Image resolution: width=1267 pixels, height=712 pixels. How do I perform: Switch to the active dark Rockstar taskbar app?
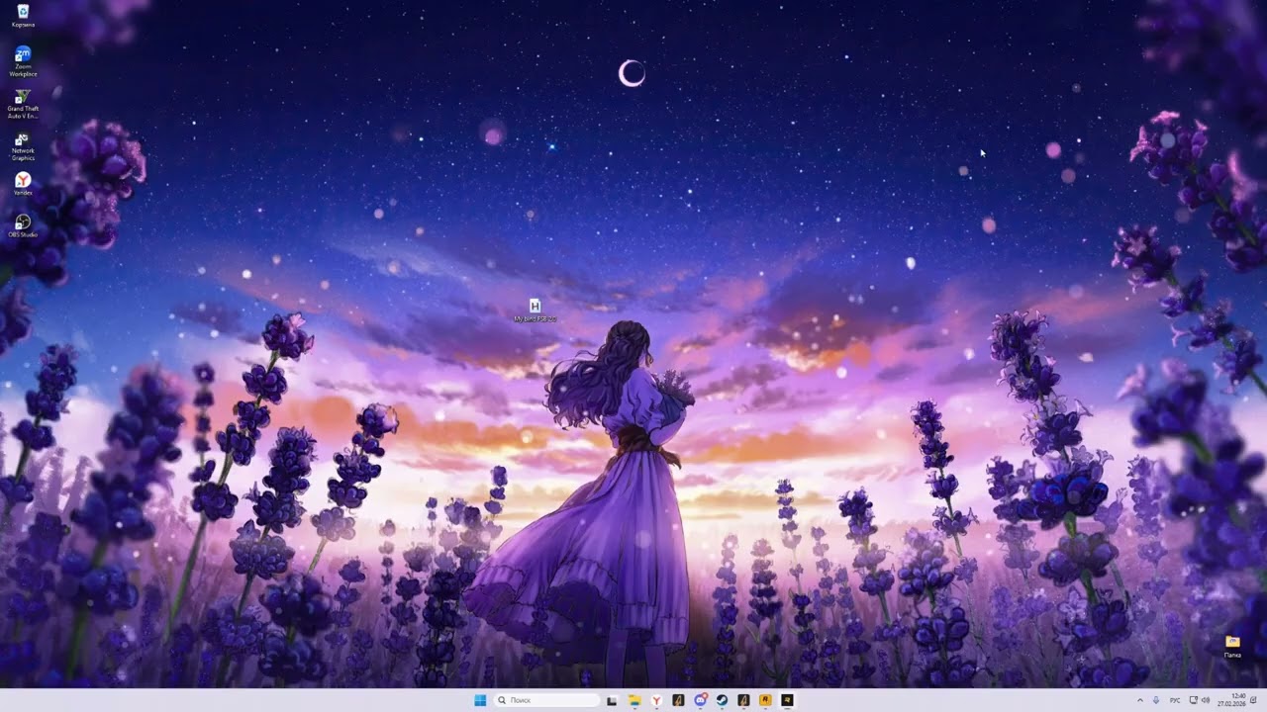[x=787, y=700]
